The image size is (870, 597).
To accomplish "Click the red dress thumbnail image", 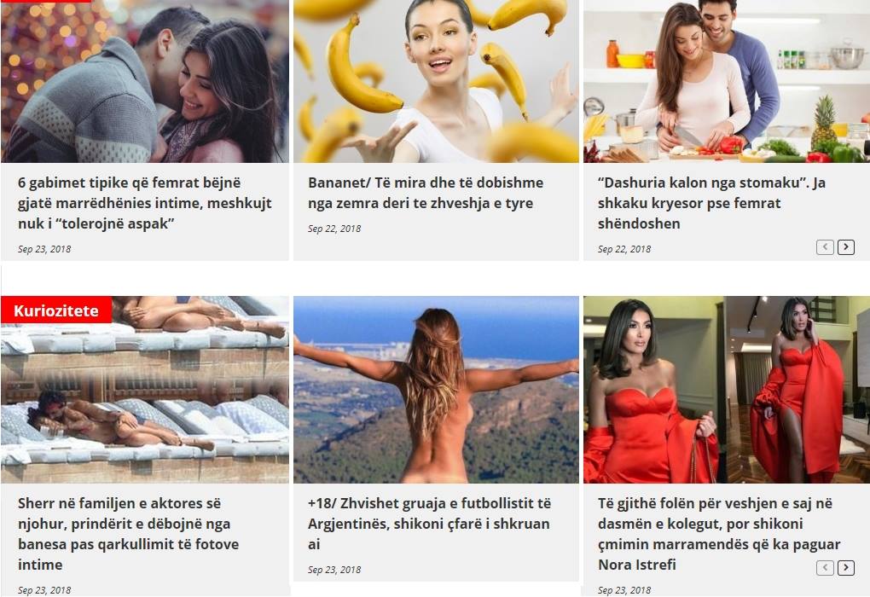I will (727, 390).
